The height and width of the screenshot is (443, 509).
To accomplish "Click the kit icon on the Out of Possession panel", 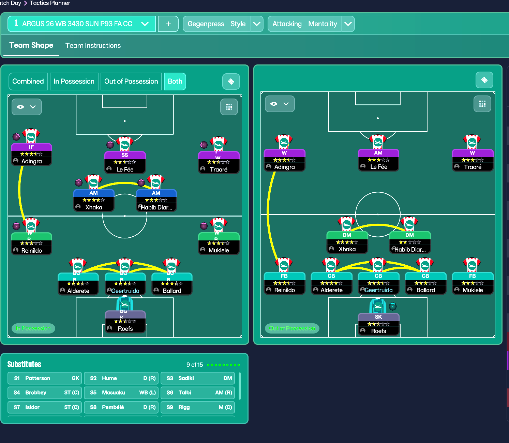I will [484, 80].
